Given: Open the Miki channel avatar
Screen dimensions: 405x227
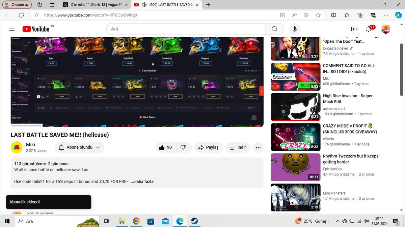Looking at the screenshot, I should click(x=17, y=147).
